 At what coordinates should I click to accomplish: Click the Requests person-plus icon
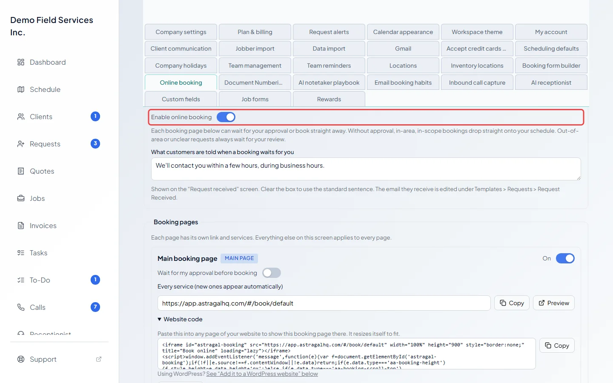pyautogui.click(x=21, y=144)
